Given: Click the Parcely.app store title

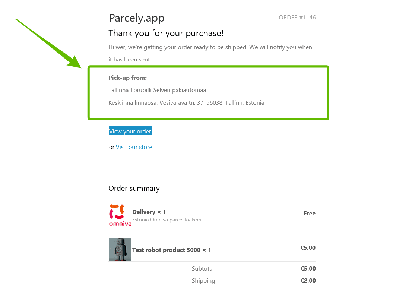Looking at the screenshot, I should click(136, 18).
